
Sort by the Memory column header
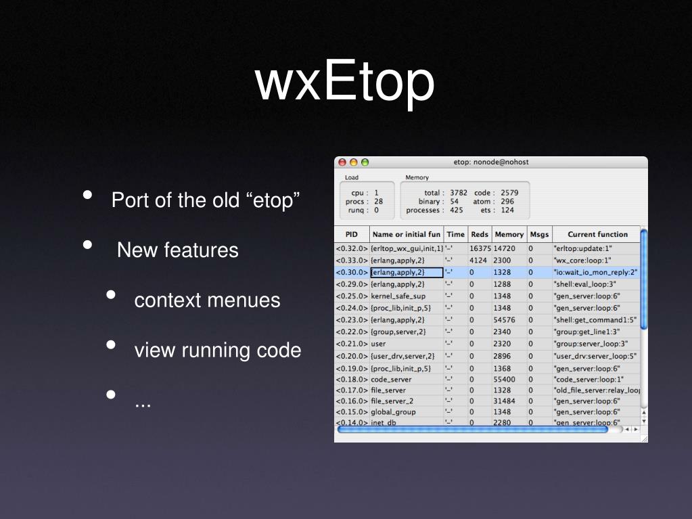pyautogui.click(x=509, y=234)
